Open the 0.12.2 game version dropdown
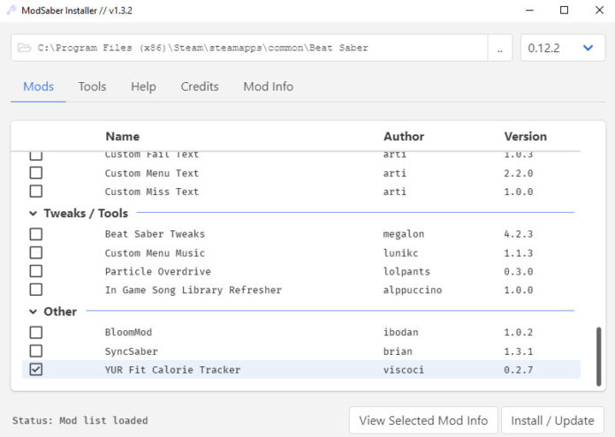The width and height of the screenshot is (615, 437). (563, 49)
